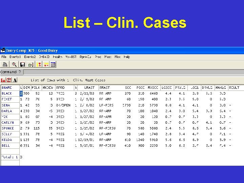Click the red Esc icon
The image size is (244, 183).
point(3,80)
